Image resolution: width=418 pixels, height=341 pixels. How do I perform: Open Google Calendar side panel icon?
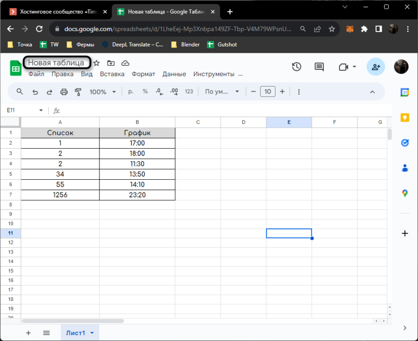click(405, 92)
